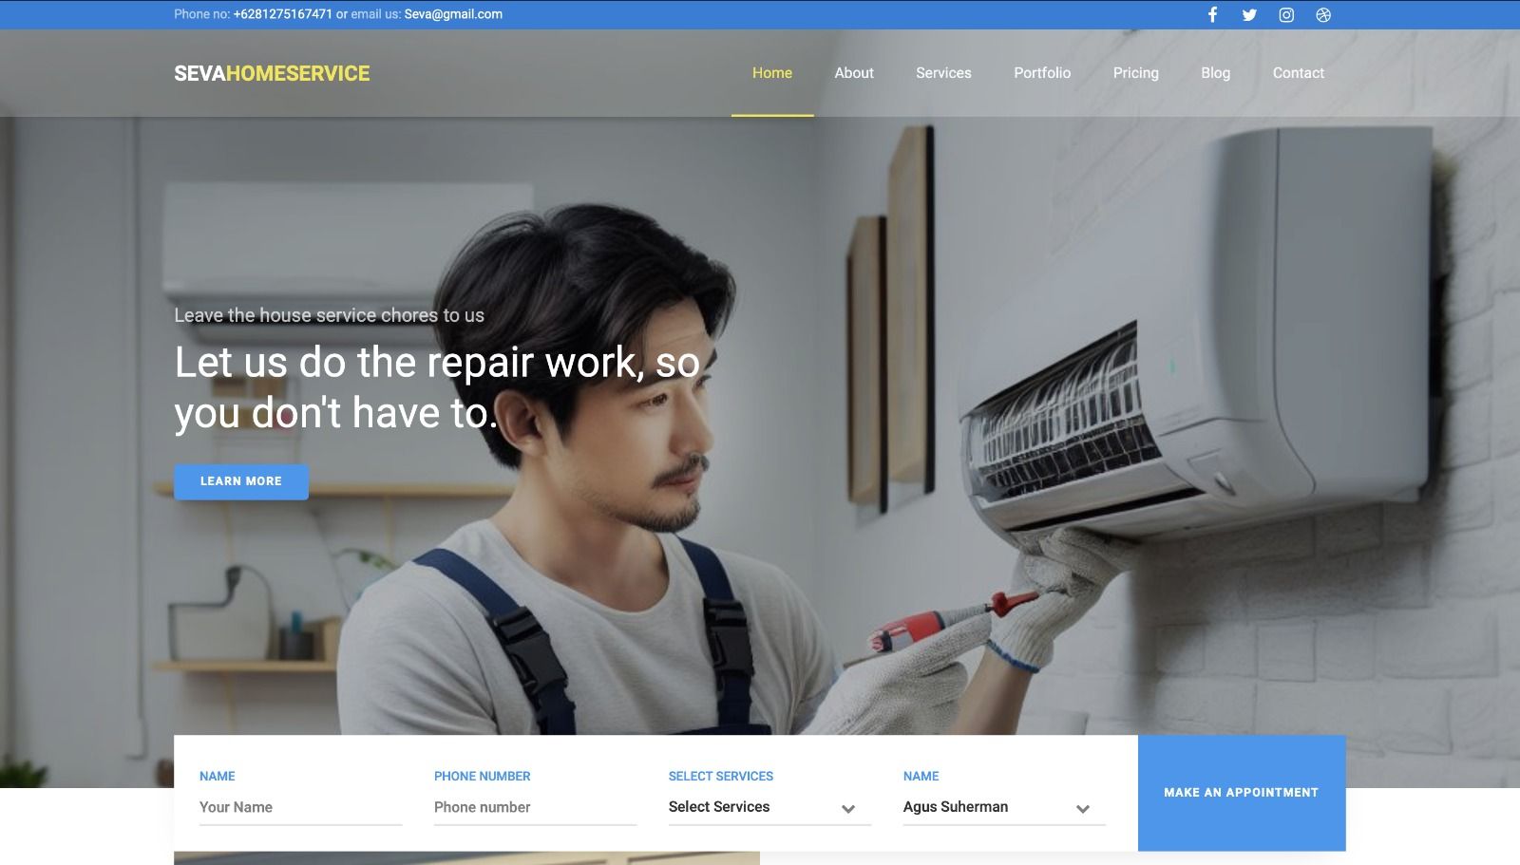Open the Contact menu item
1520x865 pixels.
click(x=1299, y=73)
